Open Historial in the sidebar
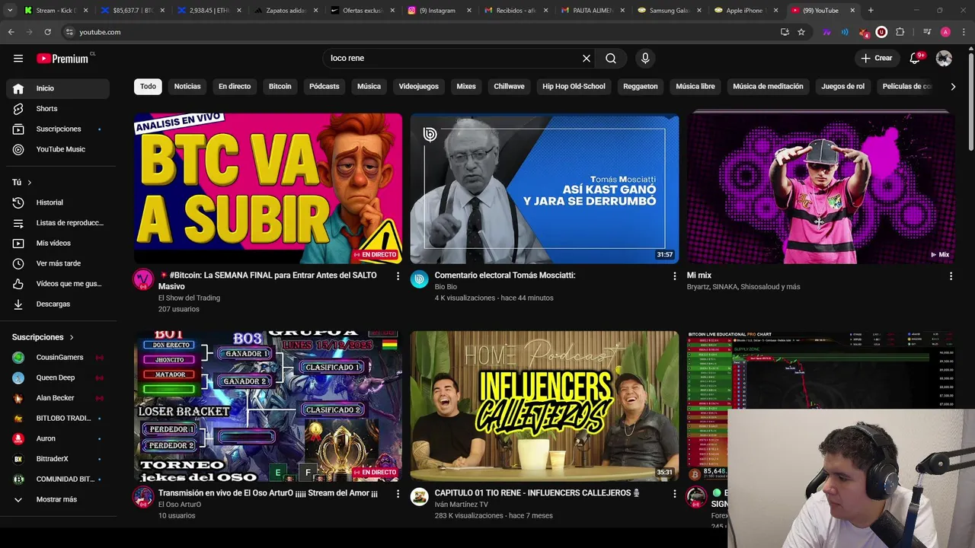The width and height of the screenshot is (975, 548). (x=58, y=202)
